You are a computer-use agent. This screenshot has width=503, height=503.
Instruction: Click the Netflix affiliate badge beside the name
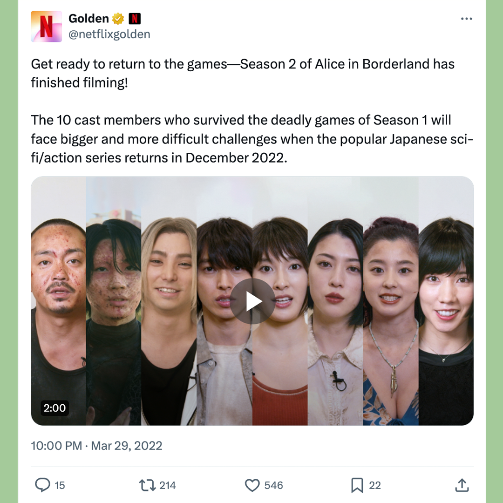click(135, 19)
